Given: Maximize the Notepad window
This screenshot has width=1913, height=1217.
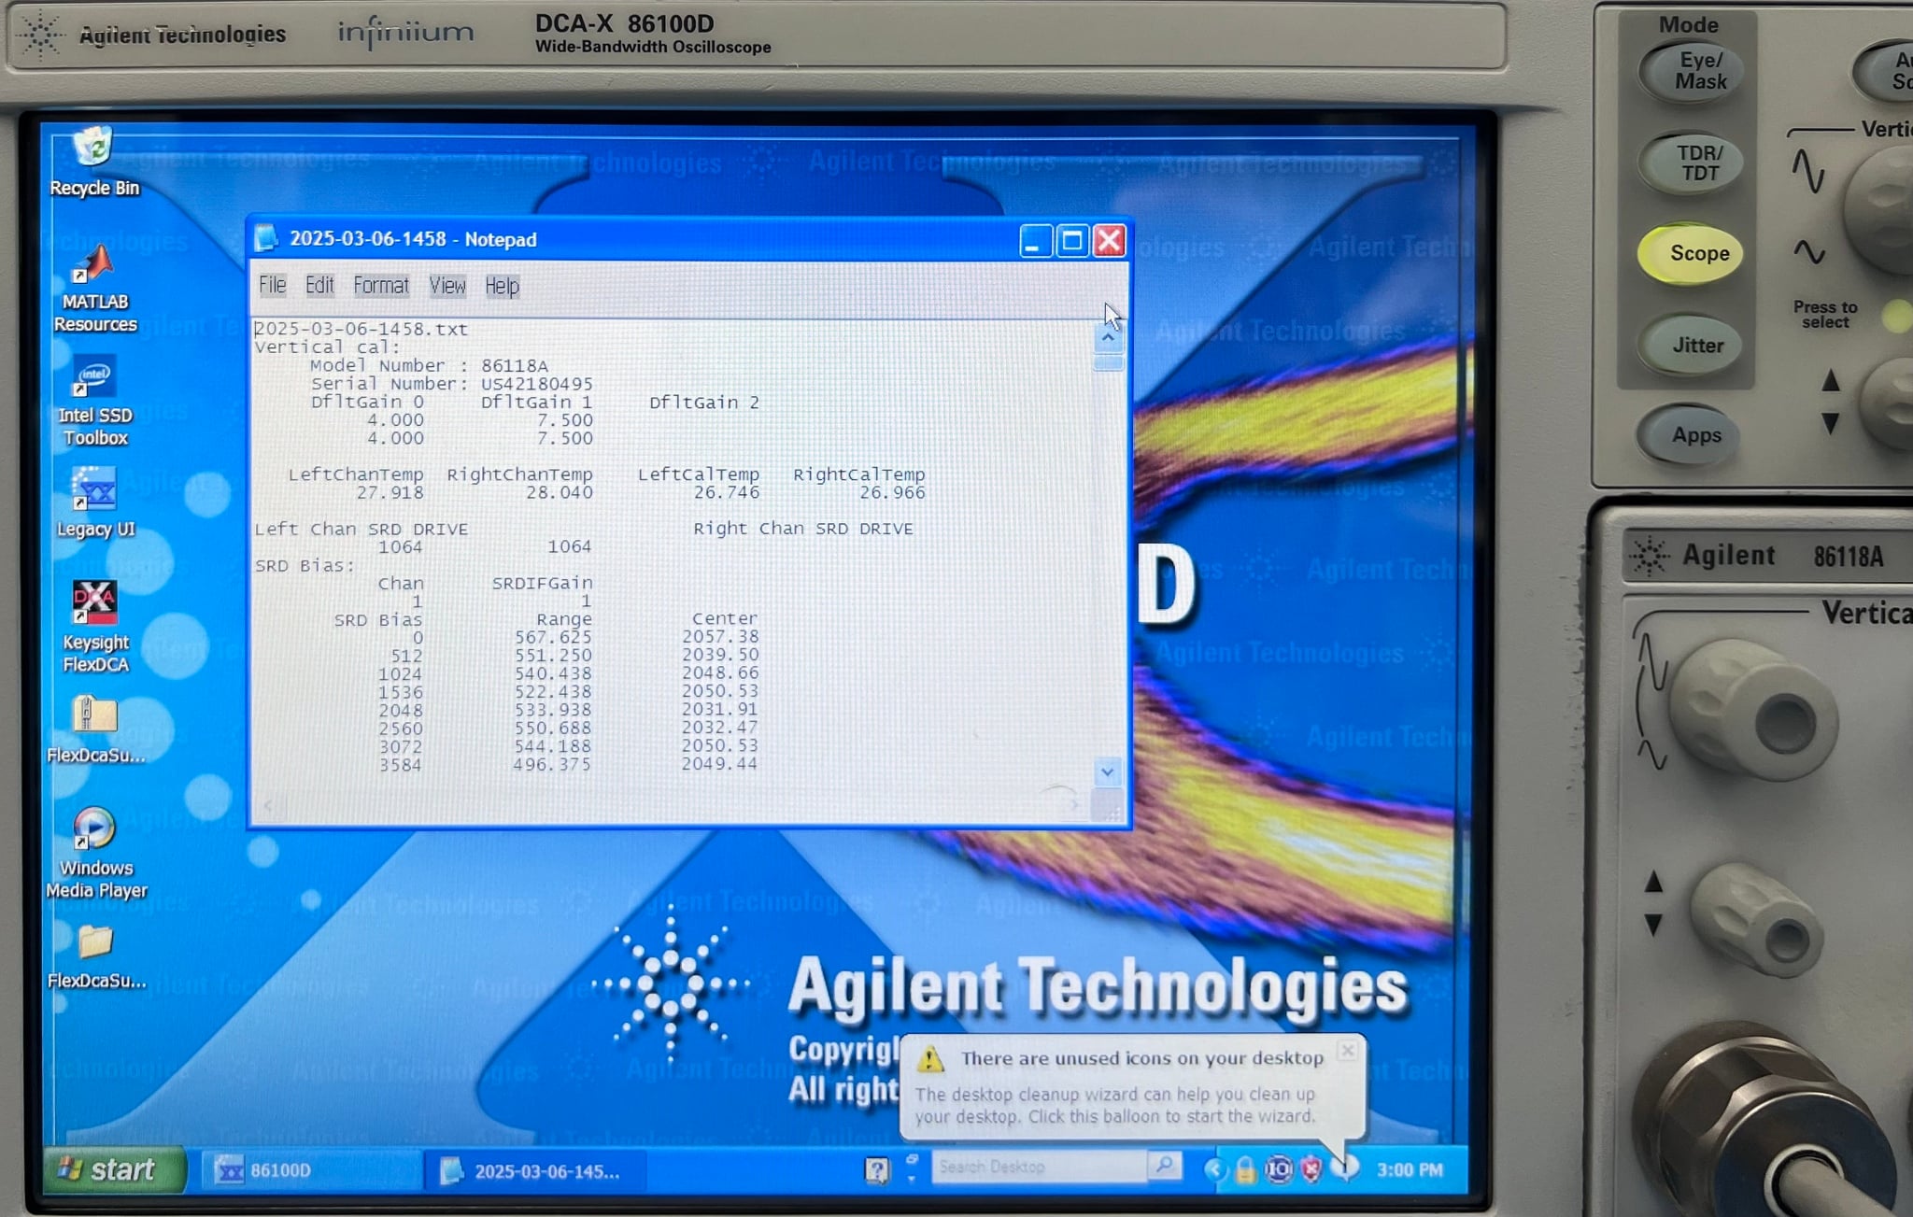Looking at the screenshot, I should tap(1072, 241).
